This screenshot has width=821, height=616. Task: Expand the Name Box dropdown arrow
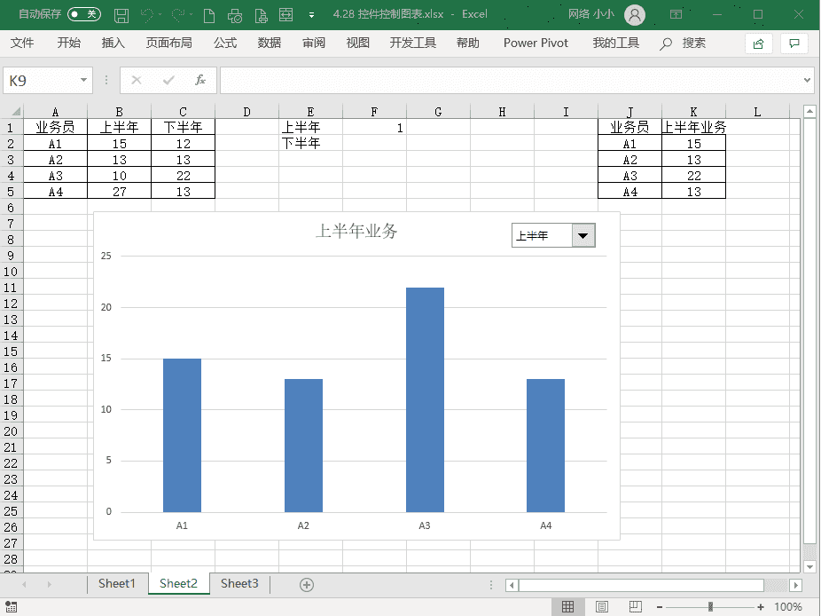(83, 80)
